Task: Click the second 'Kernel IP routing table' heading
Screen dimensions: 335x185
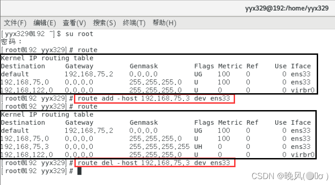Action: tap(47, 114)
